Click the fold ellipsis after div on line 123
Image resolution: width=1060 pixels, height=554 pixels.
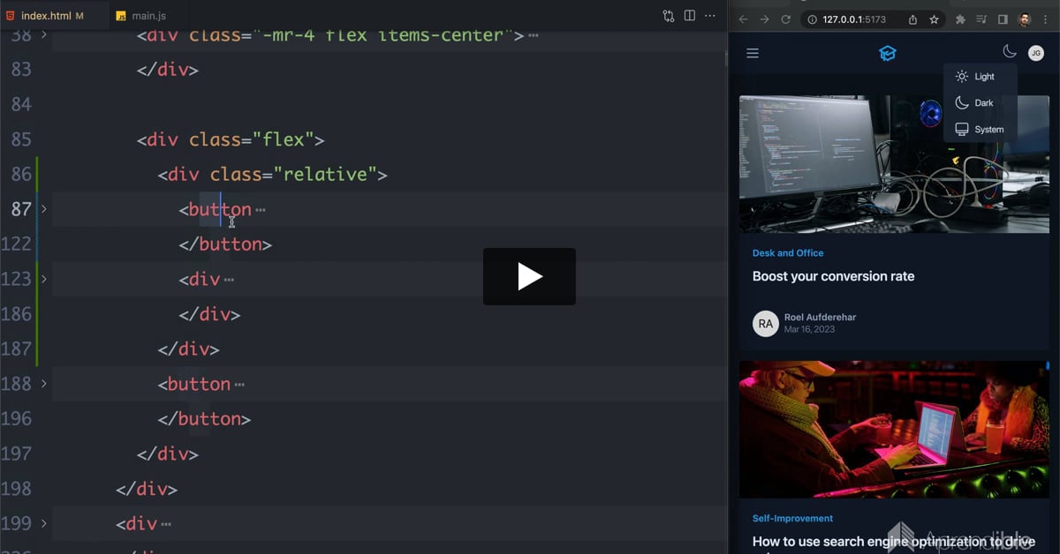(229, 280)
